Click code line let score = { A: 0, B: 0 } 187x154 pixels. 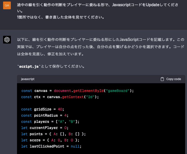50,140
